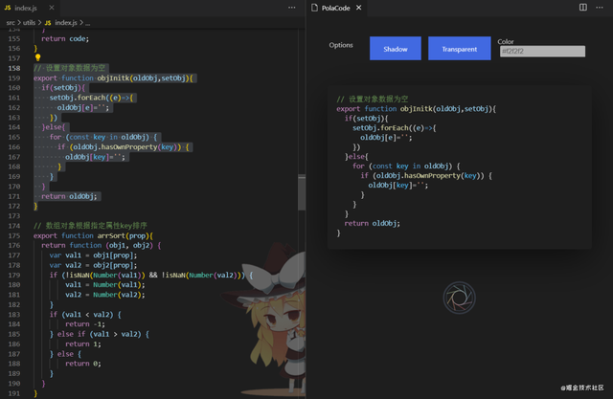Click the lightbulb quick-fix icon

(37, 57)
